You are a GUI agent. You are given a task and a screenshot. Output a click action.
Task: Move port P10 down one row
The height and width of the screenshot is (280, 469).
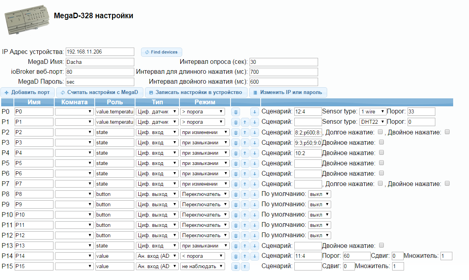[255, 215]
